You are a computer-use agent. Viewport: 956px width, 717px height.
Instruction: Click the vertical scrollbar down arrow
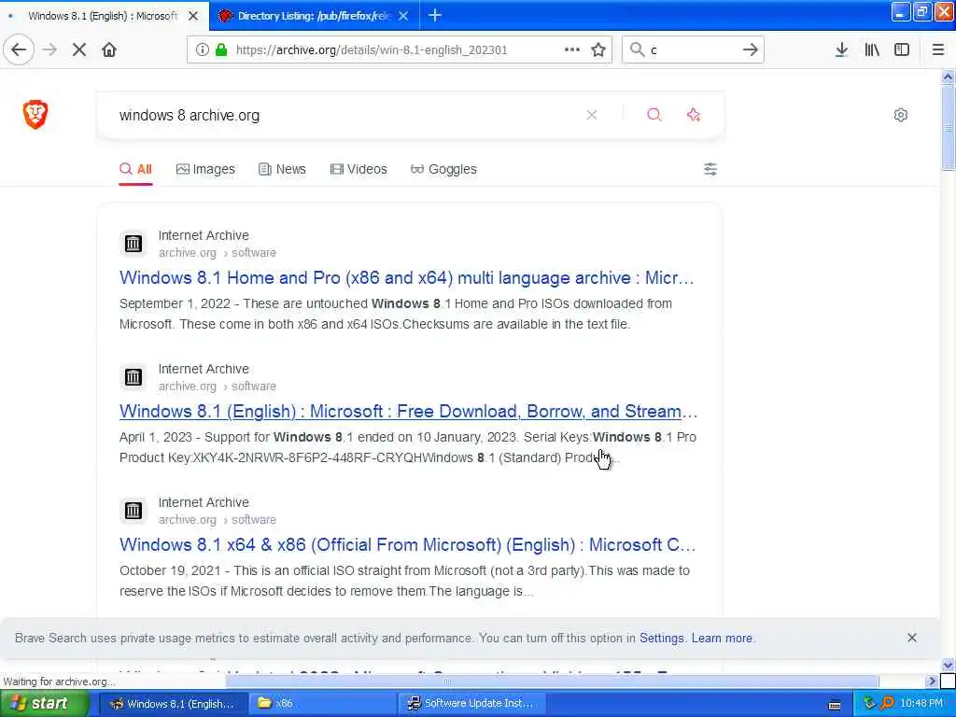(948, 665)
